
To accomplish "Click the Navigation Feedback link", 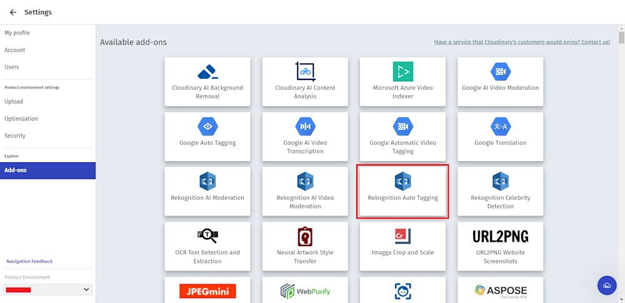I will tap(29, 261).
